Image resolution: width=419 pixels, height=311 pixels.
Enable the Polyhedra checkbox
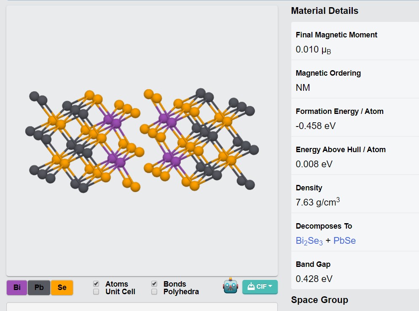(154, 292)
